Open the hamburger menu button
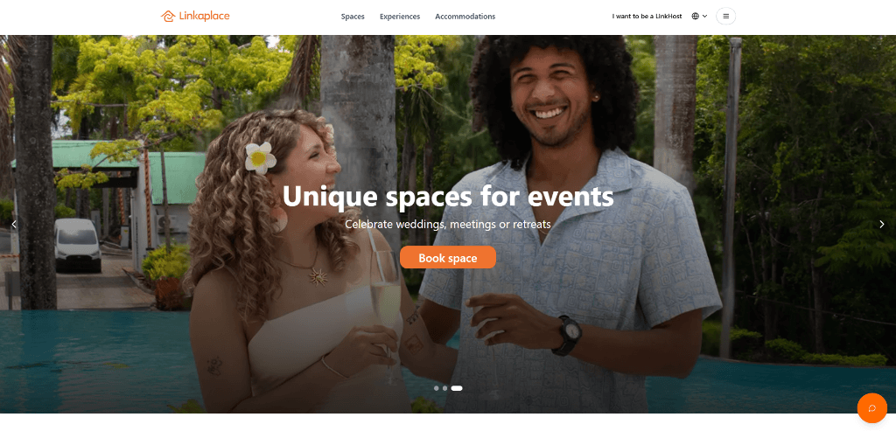The height and width of the screenshot is (431, 896). tap(725, 16)
